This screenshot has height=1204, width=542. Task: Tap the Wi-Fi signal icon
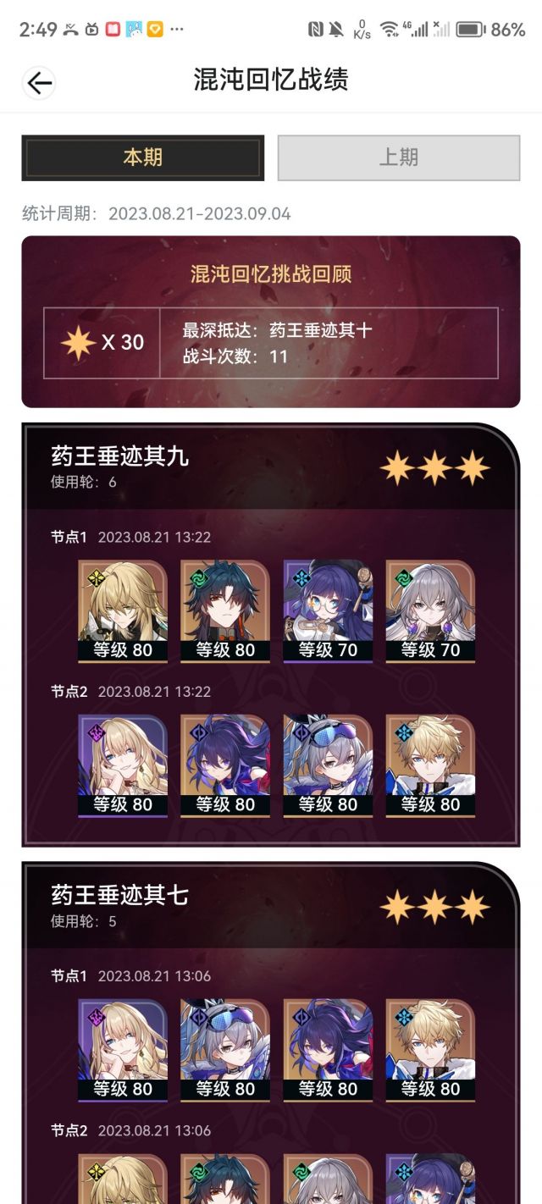click(x=389, y=30)
